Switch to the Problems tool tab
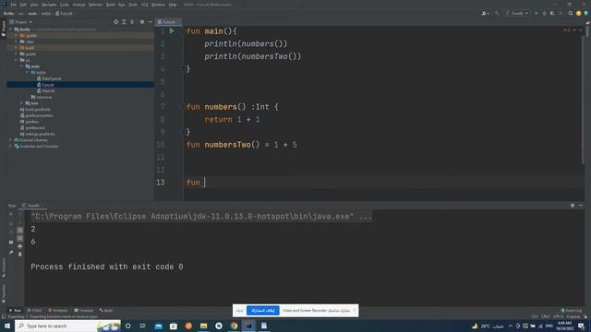 pyautogui.click(x=57, y=311)
